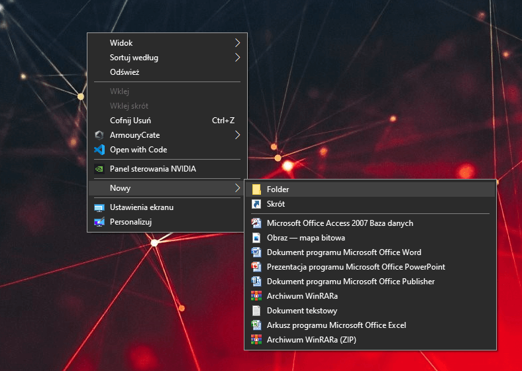The image size is (522, 371).
Task: Create new Obraz — mapa bitowa
Action: tap(370, 238)
